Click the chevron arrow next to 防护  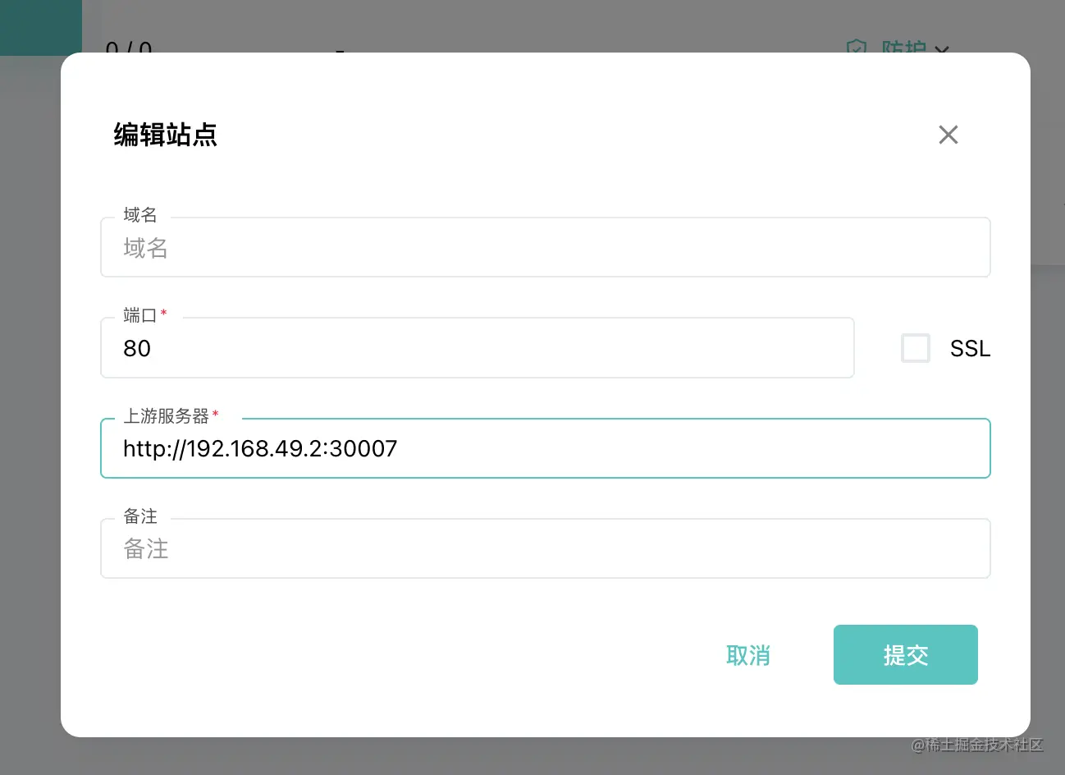point(942,49)
